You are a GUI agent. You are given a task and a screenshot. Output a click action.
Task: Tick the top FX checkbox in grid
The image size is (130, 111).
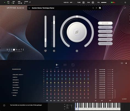(96, 70)
